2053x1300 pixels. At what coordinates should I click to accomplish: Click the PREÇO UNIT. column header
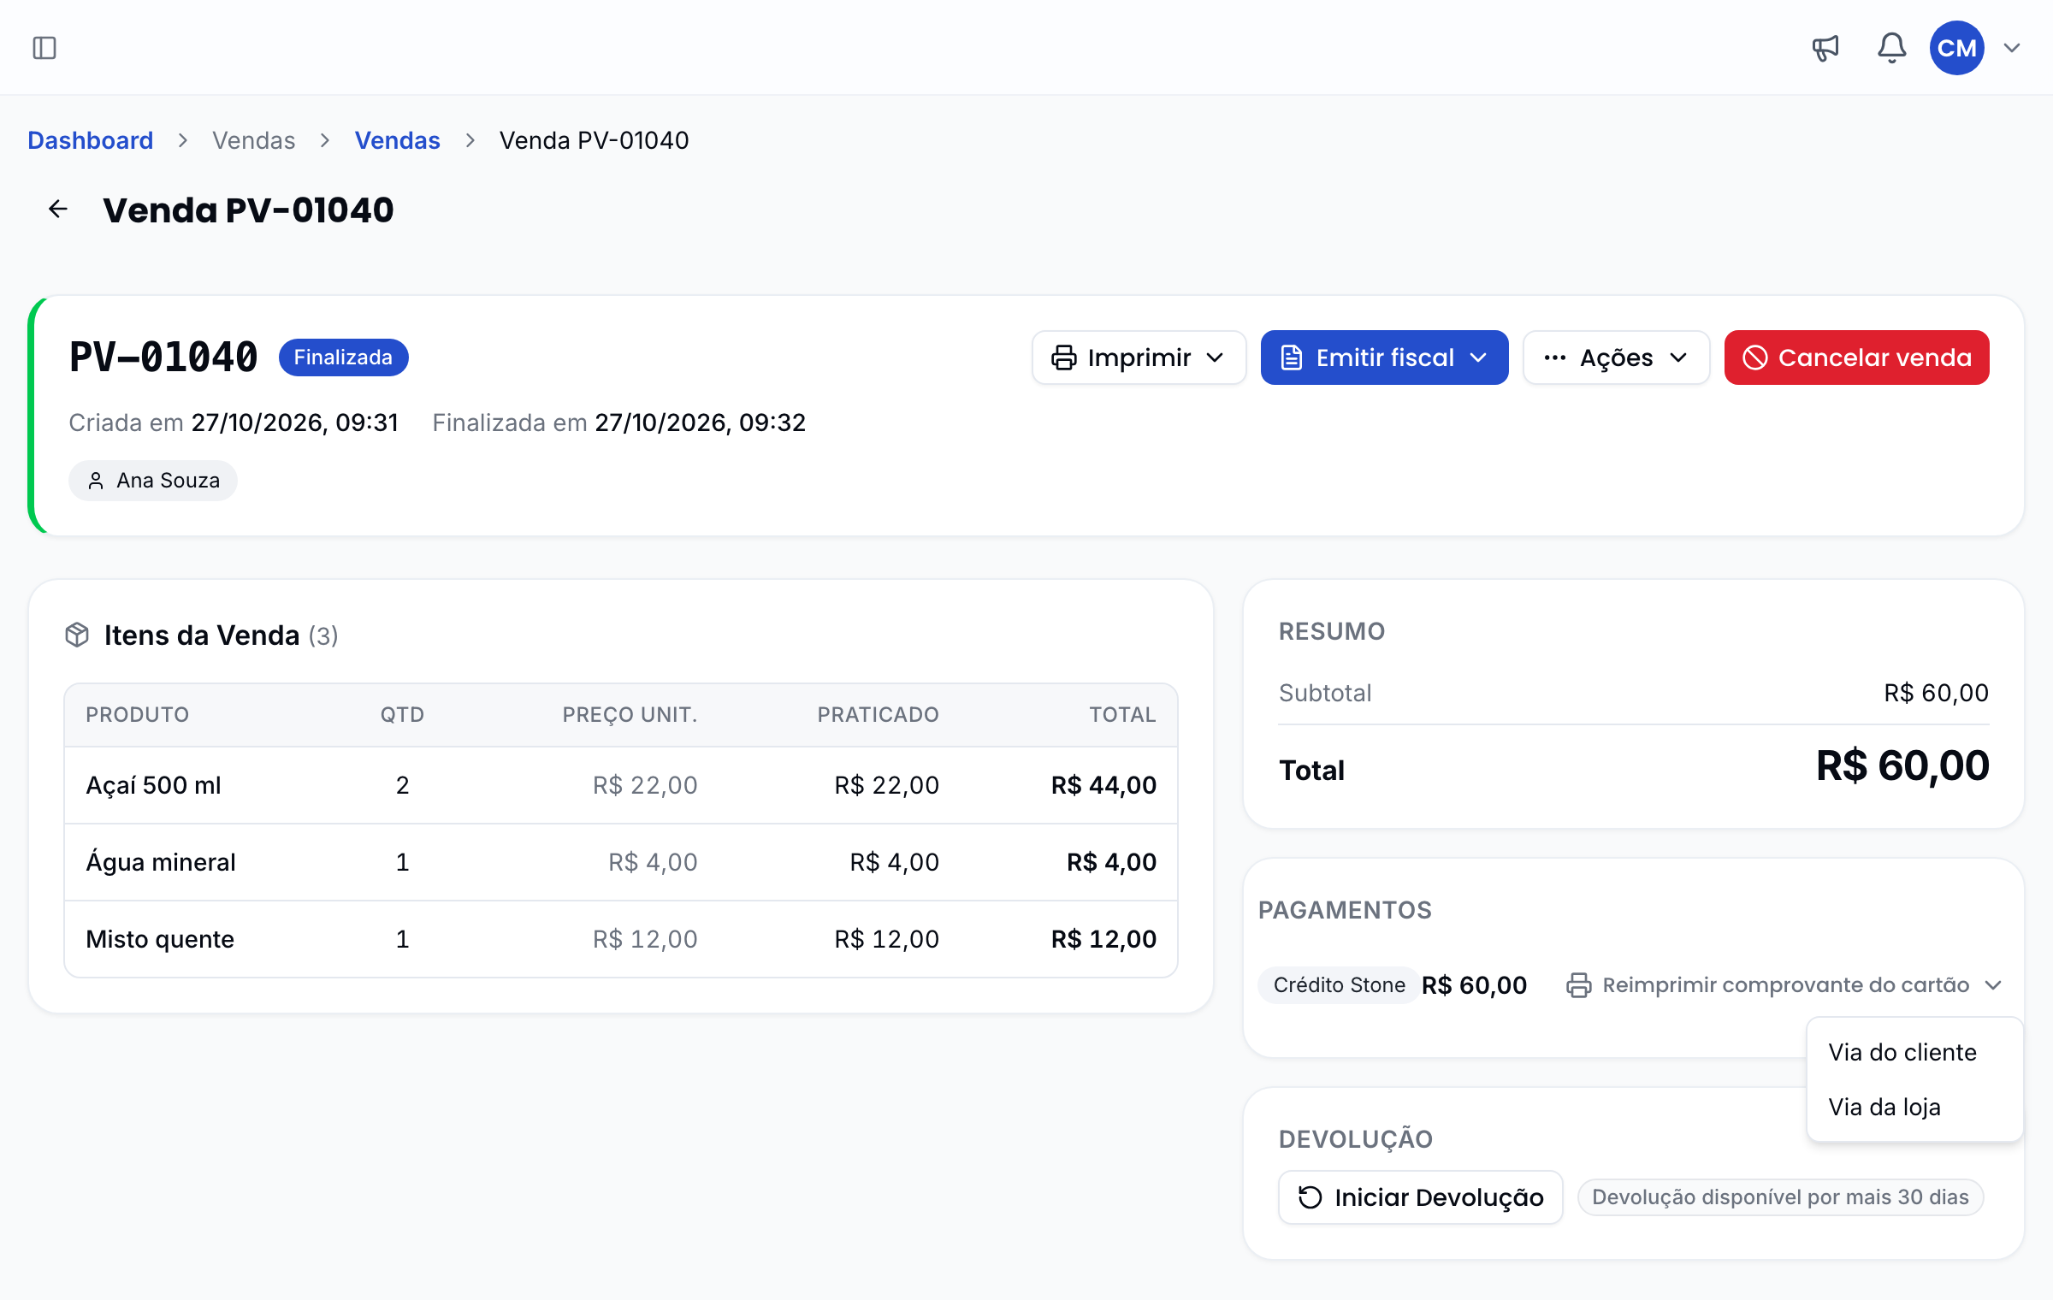tap(630, 715)
